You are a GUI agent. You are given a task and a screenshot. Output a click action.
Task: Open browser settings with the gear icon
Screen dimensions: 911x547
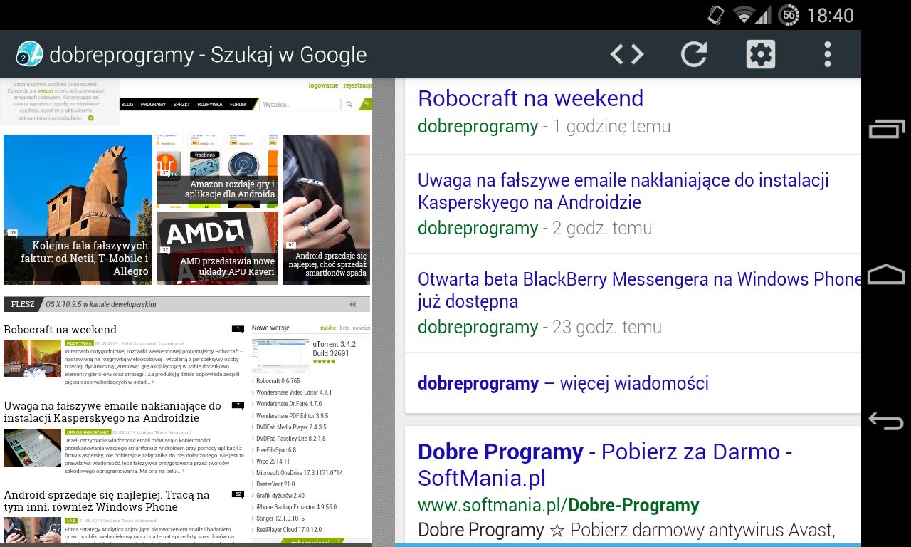[760, 53]
